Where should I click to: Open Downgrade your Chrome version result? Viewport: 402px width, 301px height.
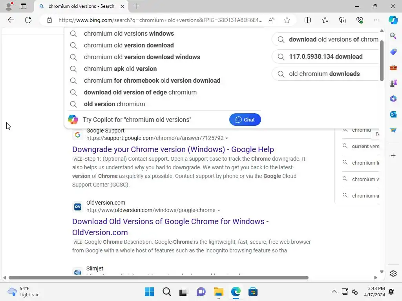[x=173, y=149]
